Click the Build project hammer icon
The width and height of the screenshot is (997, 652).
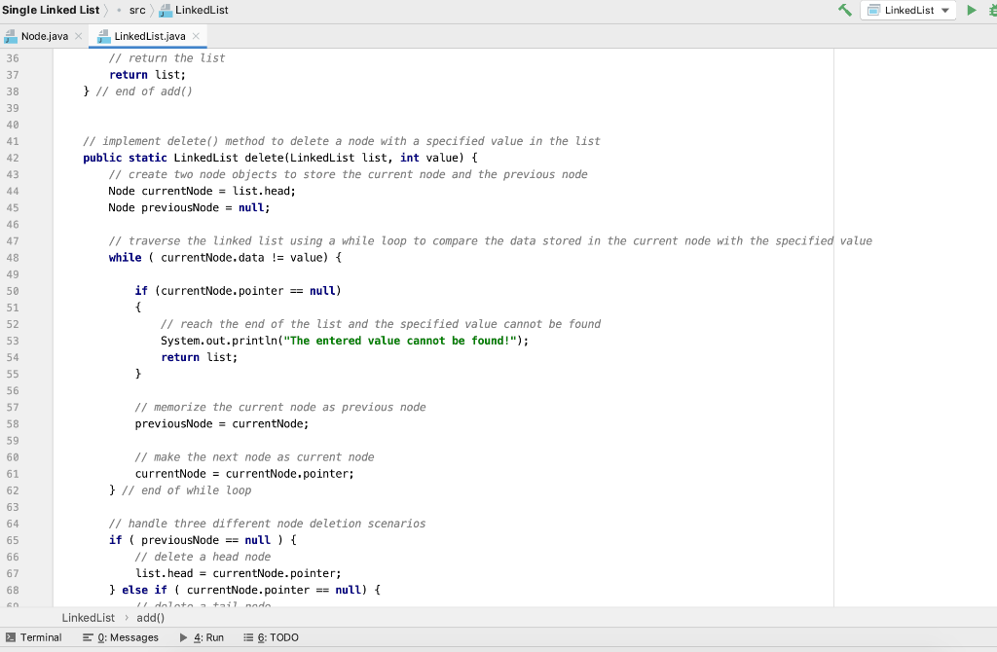[844, 10]
